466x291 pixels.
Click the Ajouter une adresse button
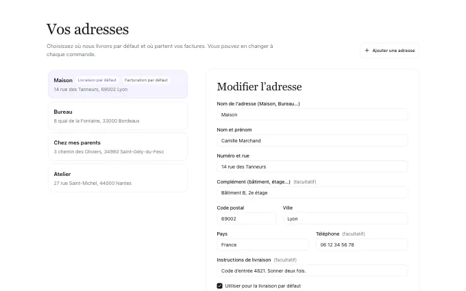[x=389, y=51]
